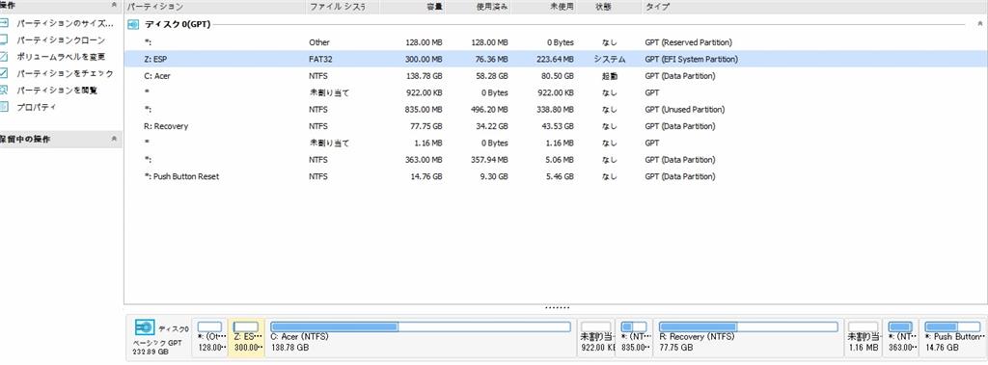Click the Z: ES 300.00 block in disk map
Screen dimensions: 988x365
tap(246, 337)
